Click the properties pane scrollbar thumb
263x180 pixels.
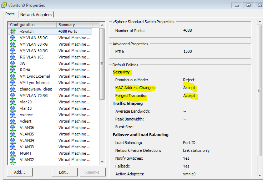(x=260, y=90)
